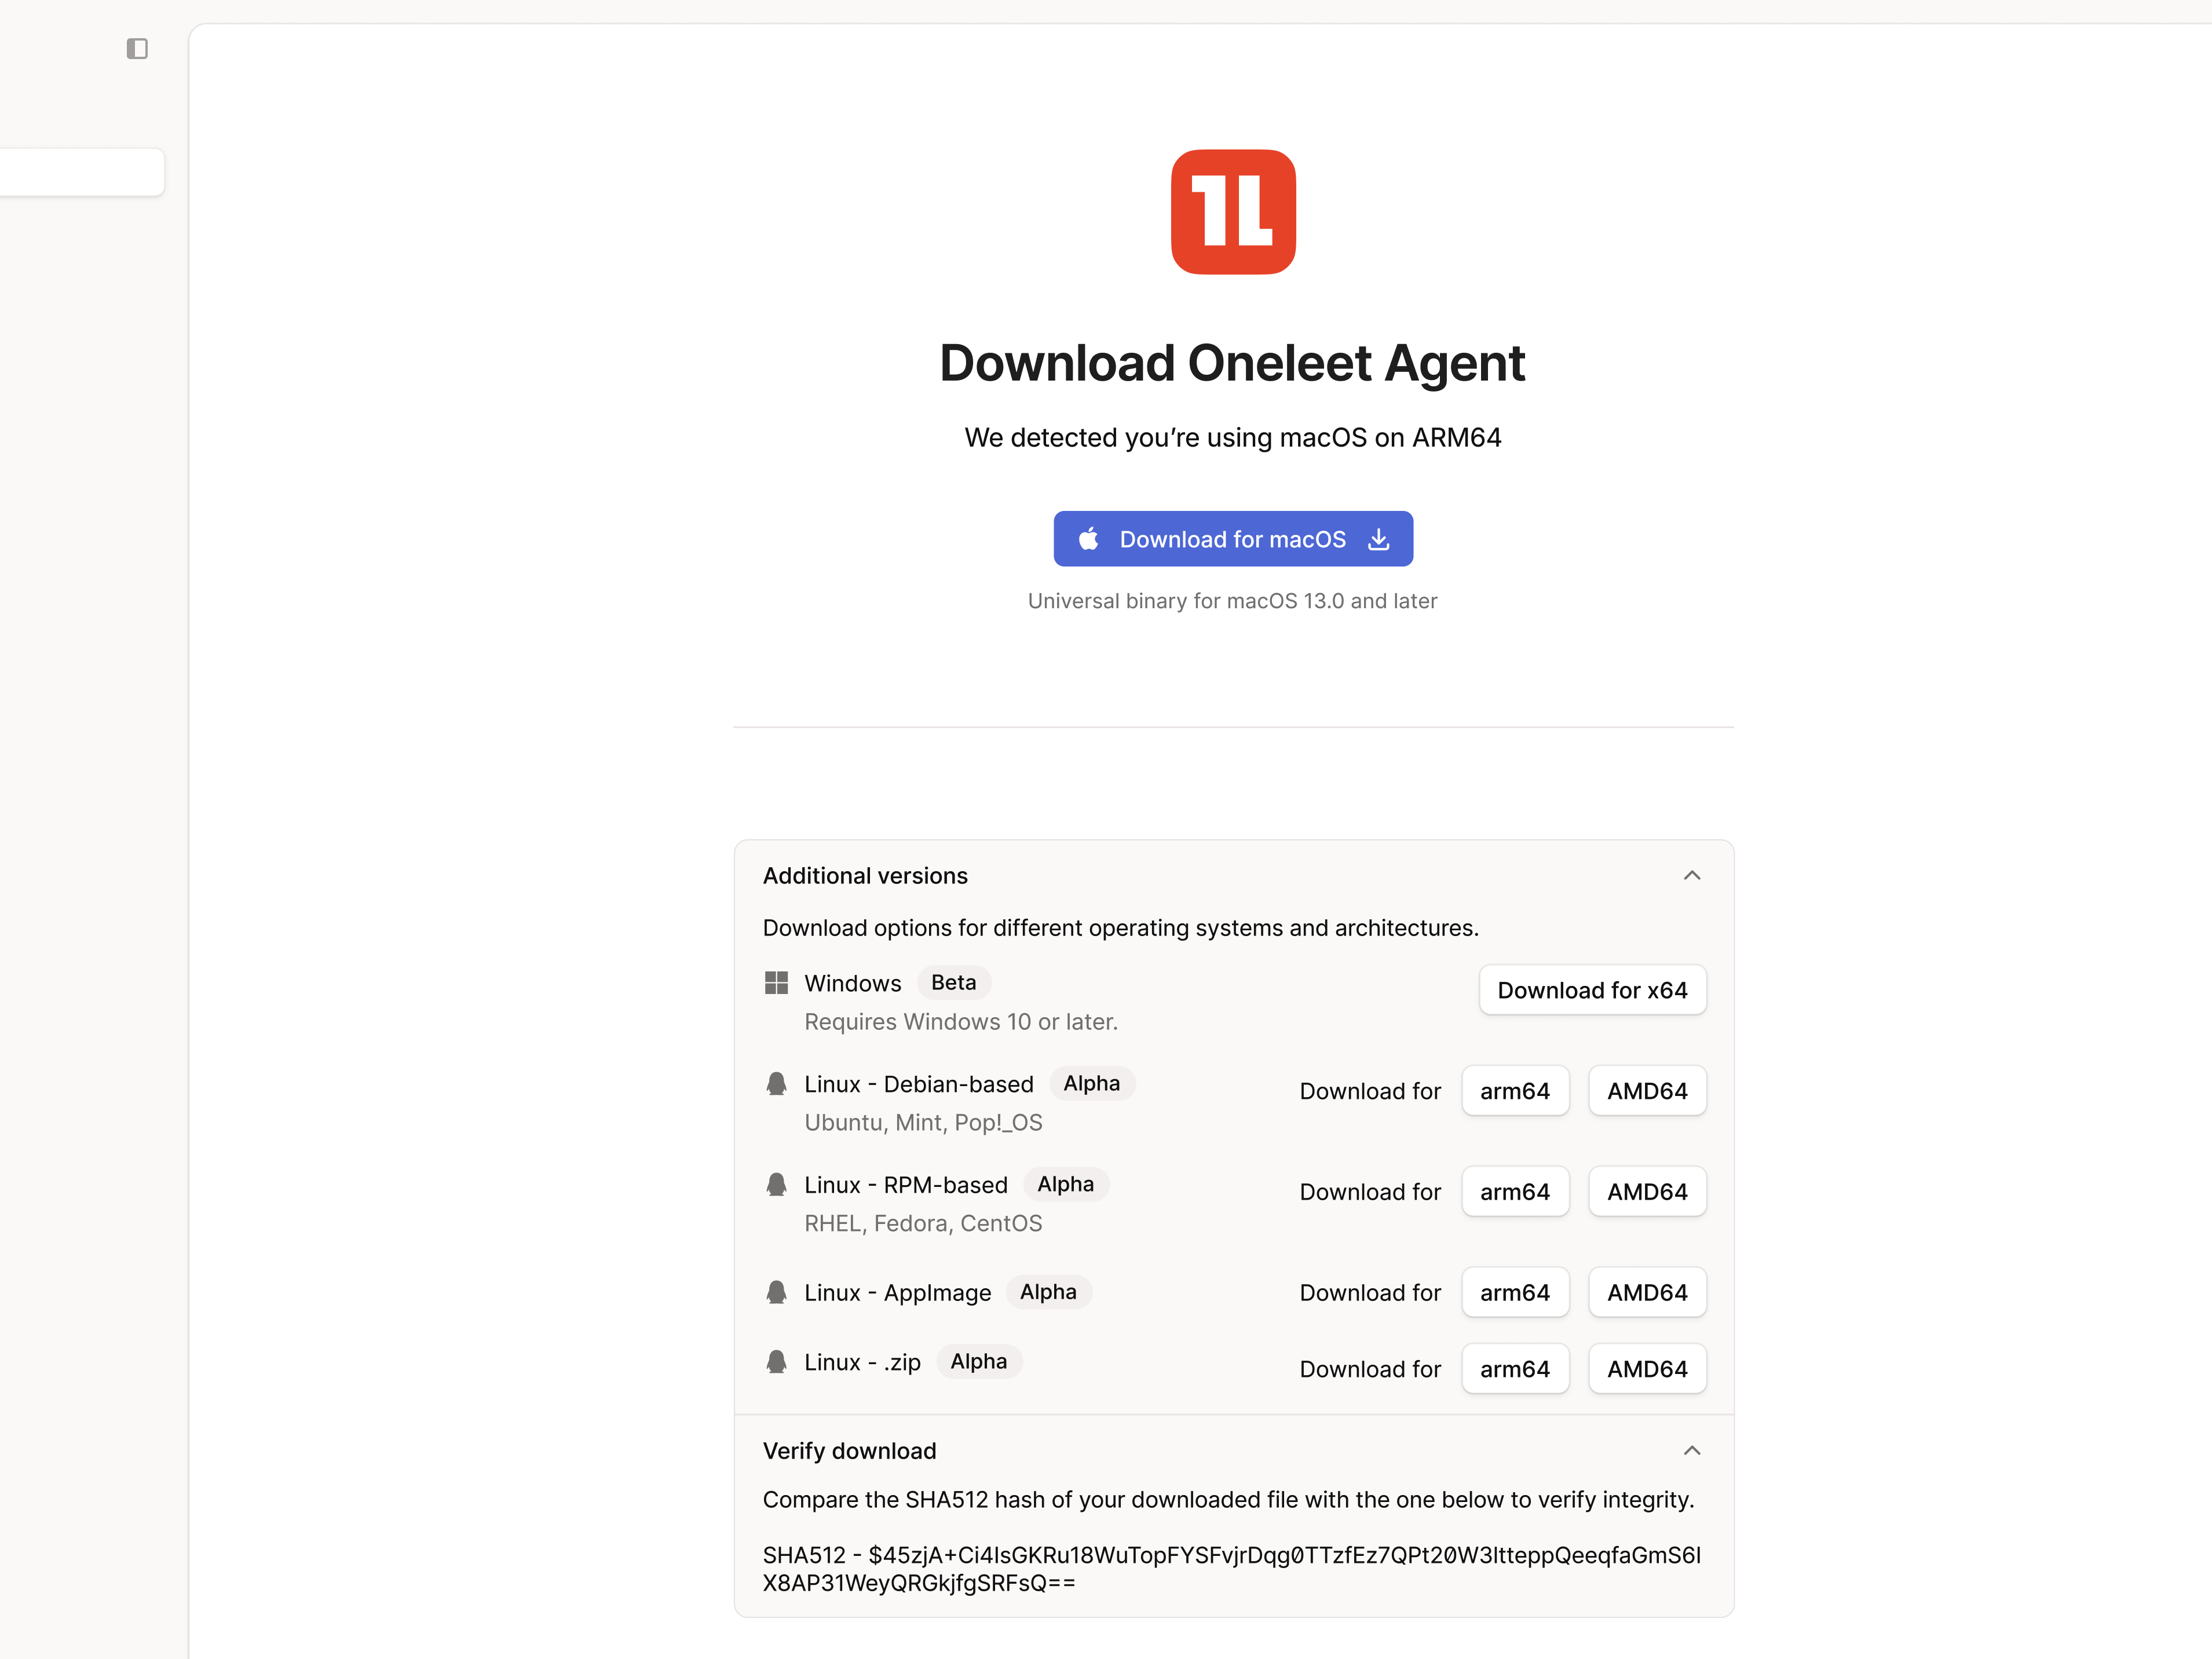The image size is (2212, 1659).
Task: Click the Linux penguin icon for RPM-based
Action: [x=776, y=1185]
